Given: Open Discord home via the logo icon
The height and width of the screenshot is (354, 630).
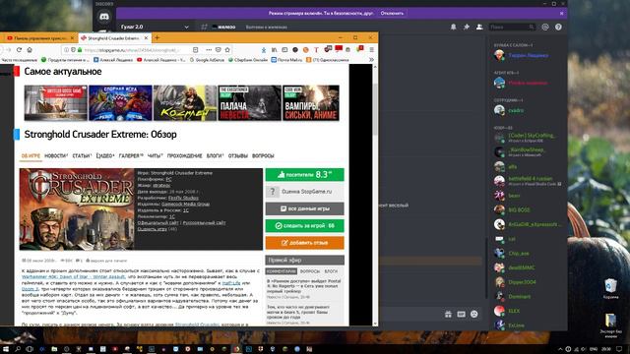Looking at the screenshot, I should tap(104, 17).
